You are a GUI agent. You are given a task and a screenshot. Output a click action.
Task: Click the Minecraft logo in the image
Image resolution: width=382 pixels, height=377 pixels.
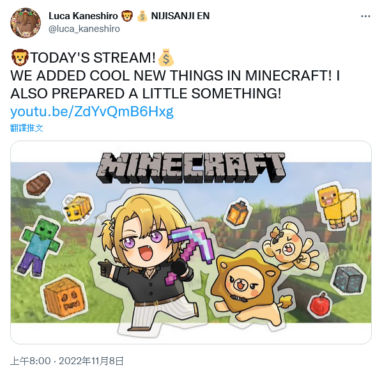click(x=191, y=168)
